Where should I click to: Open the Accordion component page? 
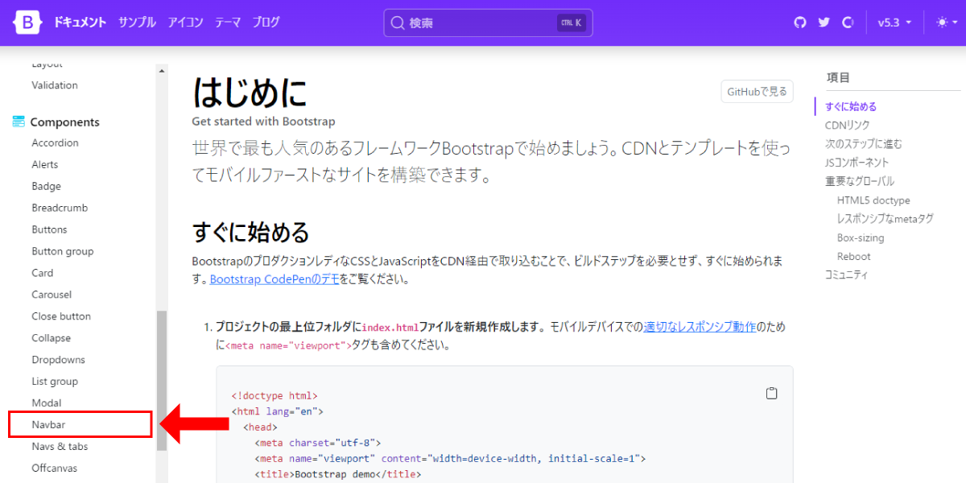(x=55, y=143)
